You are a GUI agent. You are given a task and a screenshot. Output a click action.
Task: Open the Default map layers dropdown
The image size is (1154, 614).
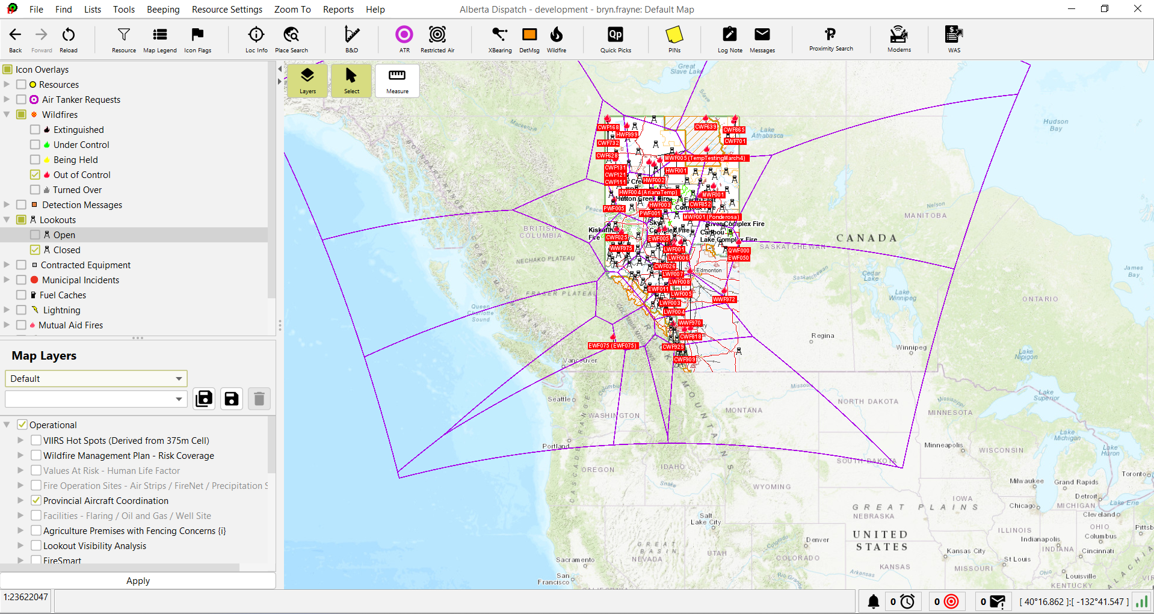96,379
